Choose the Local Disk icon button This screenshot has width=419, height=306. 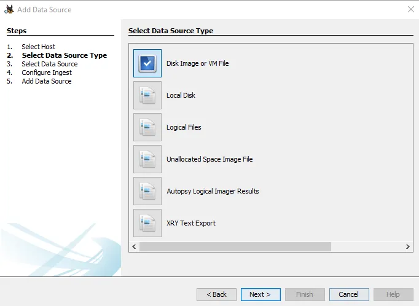click(147, 95)
